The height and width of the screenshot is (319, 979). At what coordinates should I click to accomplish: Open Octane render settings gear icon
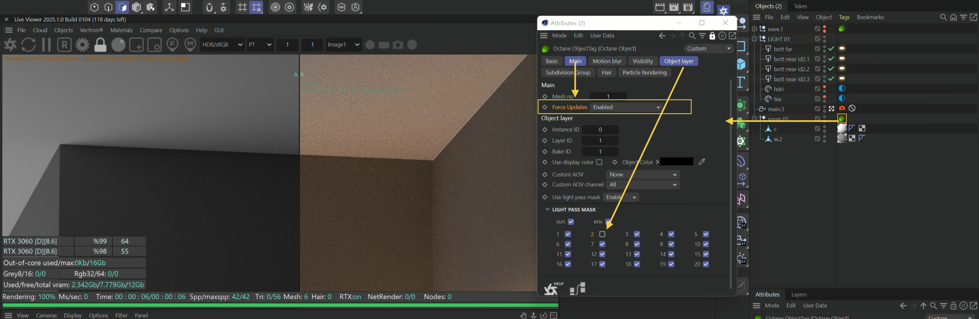[x=82, y=45]
